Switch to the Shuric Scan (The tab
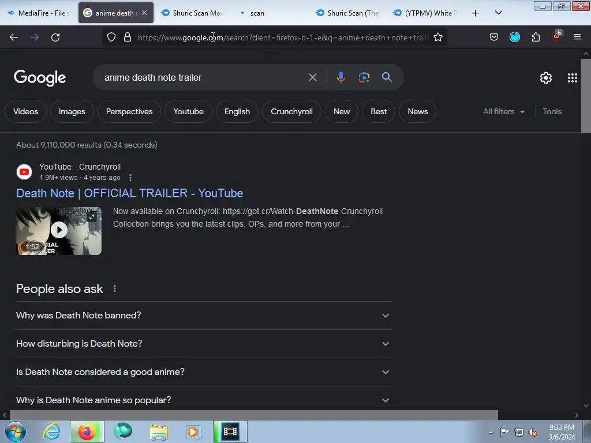Image resolution: width=591 pixels, height=443 pixels. (x=347, y=13)
